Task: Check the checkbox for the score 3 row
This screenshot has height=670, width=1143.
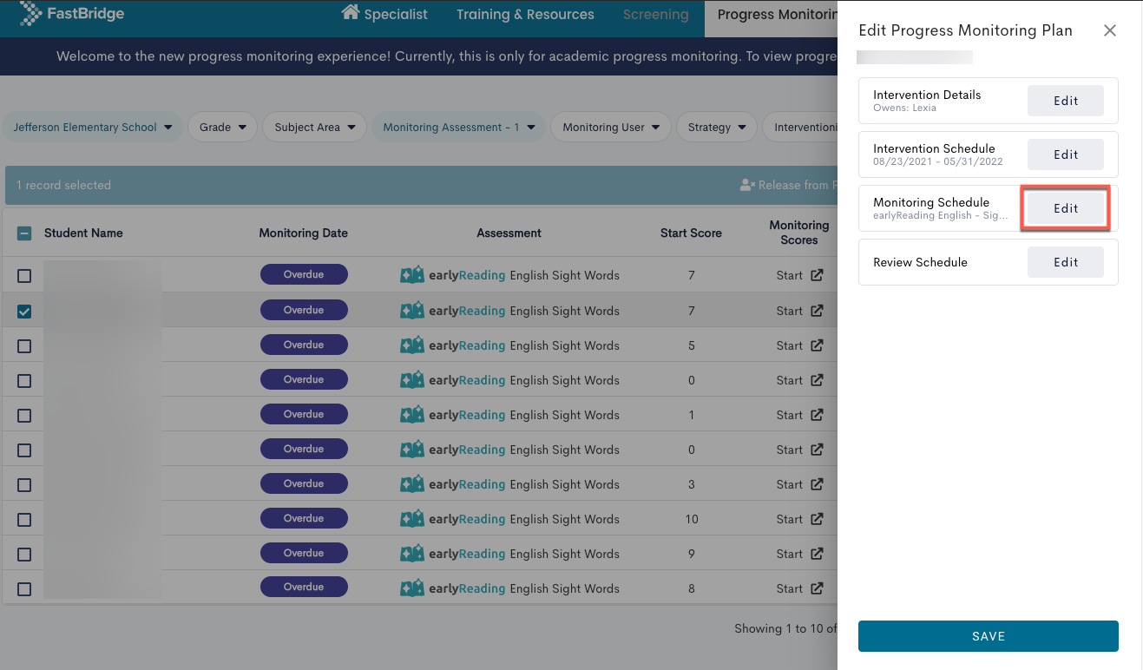Action: [24, 484]
